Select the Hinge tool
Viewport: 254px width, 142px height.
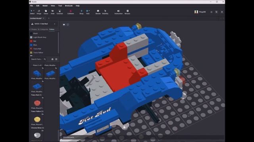coord(39,12)
